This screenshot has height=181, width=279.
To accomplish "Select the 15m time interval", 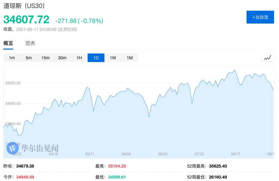I will (45, 58).
